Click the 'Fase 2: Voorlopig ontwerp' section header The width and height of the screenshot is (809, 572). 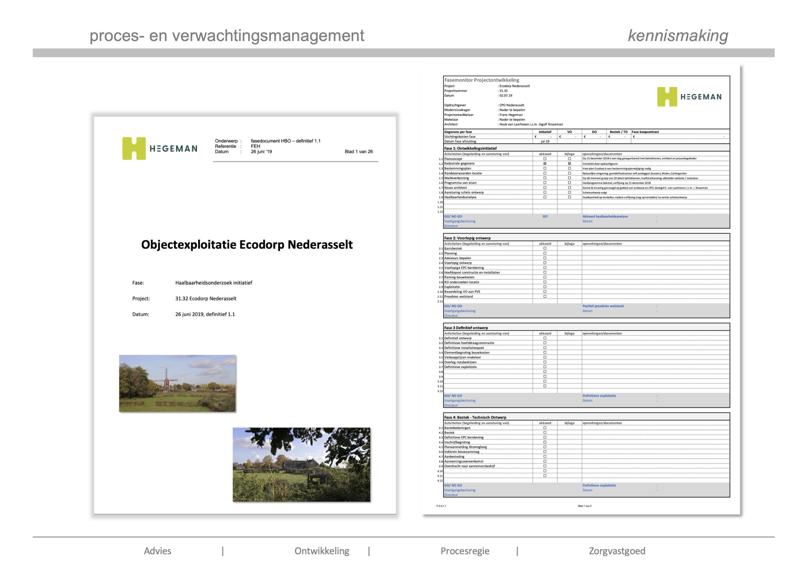pos(467,238)
